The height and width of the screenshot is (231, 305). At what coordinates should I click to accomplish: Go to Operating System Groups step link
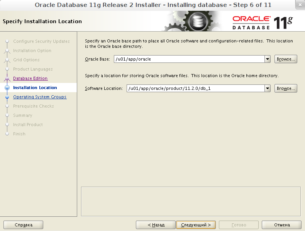pyautogui.click(x=40, y=97)
